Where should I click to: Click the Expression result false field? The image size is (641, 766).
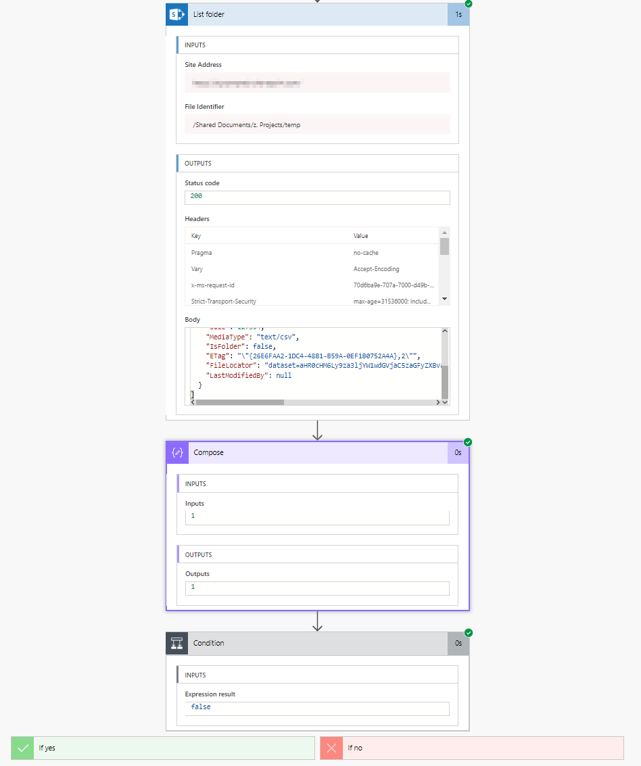pos(318,709)
